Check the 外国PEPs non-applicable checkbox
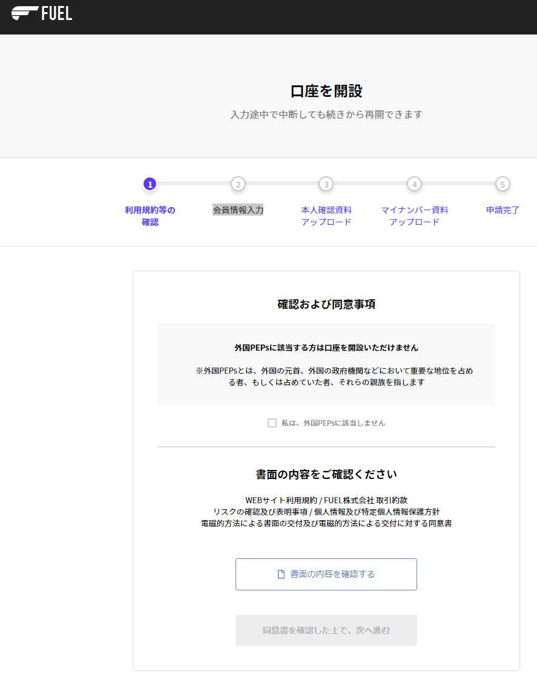 tap(272, 423)
